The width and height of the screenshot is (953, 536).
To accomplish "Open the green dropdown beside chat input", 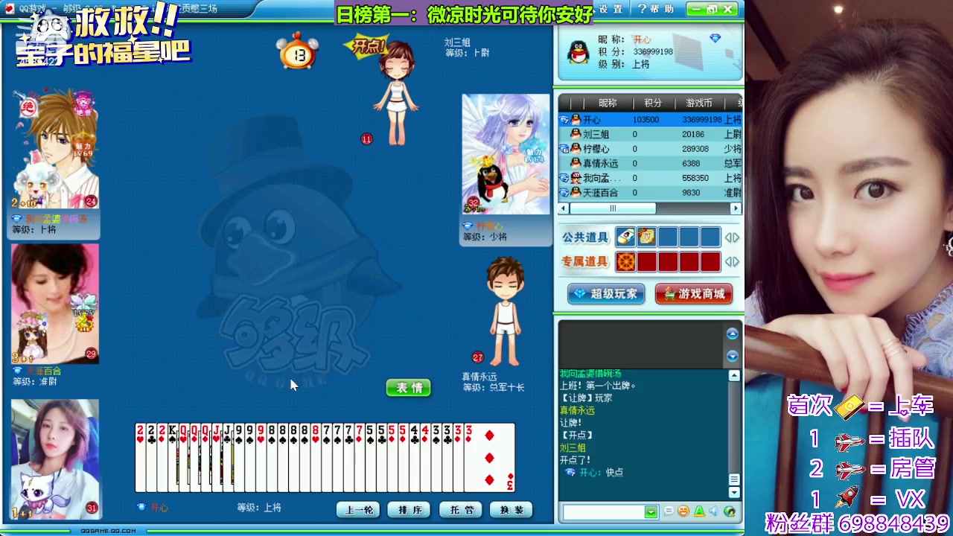I will pyautogui.click(x=651, y=511).
